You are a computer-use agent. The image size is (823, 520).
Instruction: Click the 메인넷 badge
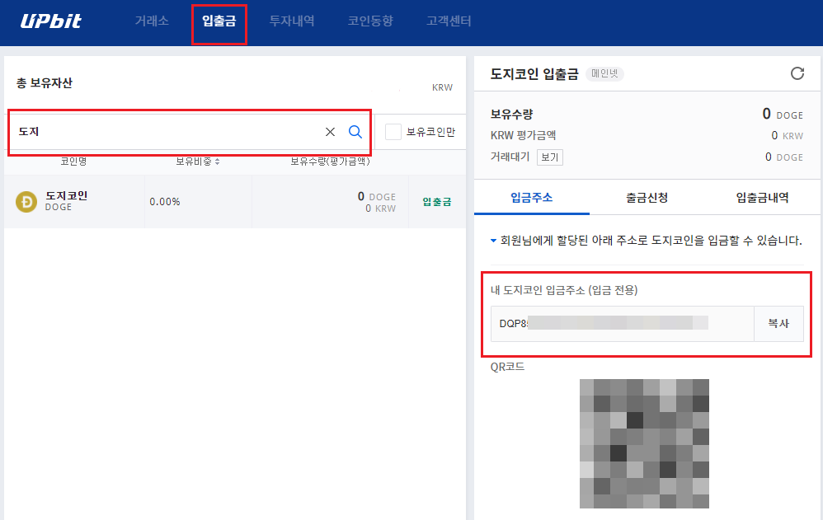tap(604, 73)
